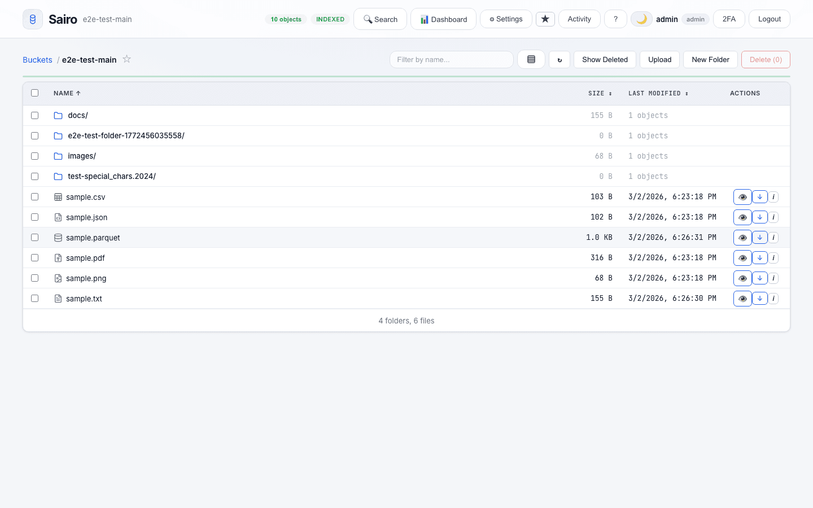Open 2FA setup
The image size is (813, 508).
click(x=729, y=19)
